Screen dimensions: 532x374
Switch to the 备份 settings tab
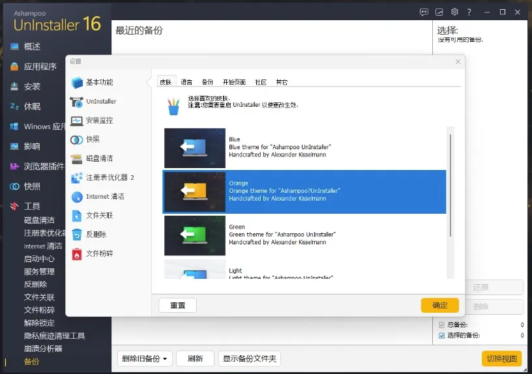[207, 81]
